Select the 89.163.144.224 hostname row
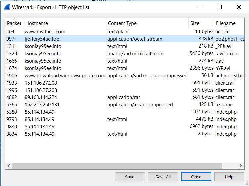The width and height of the screenshot is (249, 186). click(x=125, y=97)
